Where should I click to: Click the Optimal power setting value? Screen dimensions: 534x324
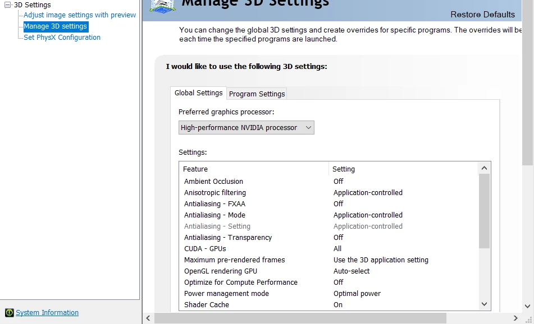pyautogui.click(x=357, y=293)
